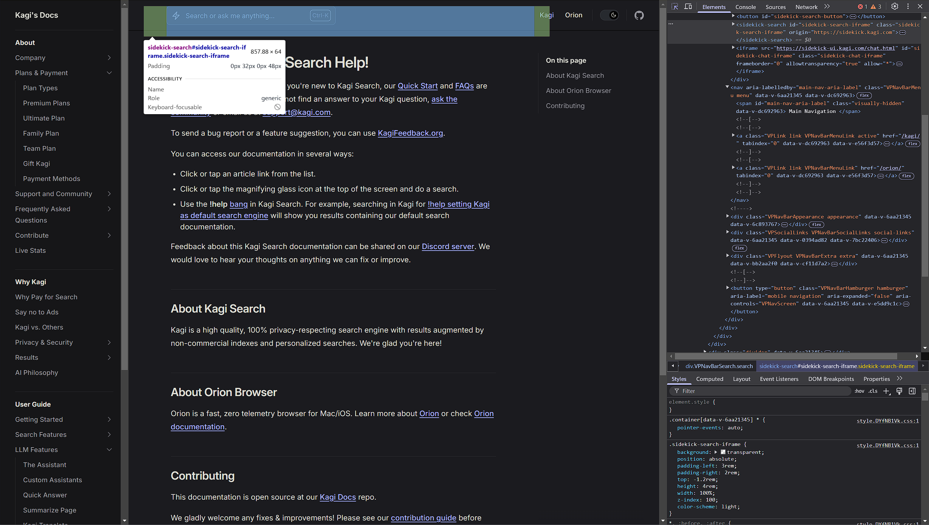Switch to the Console tab
The image size is (929, 525).
click(x=745, y=7)
